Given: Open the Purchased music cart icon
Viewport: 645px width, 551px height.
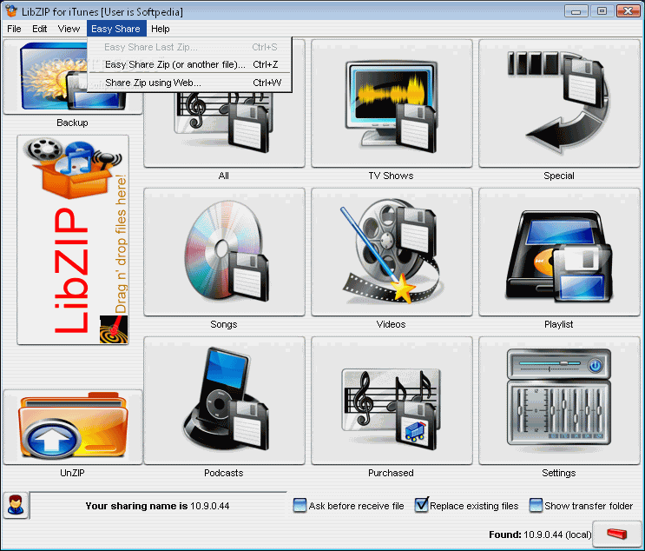Looking at the screenshot, I should coord(392,401).
